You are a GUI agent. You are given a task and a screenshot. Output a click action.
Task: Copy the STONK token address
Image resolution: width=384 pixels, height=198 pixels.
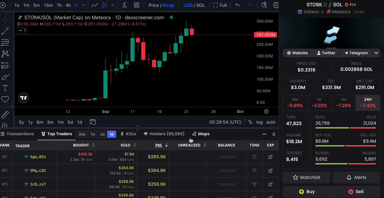pos(325,4)
